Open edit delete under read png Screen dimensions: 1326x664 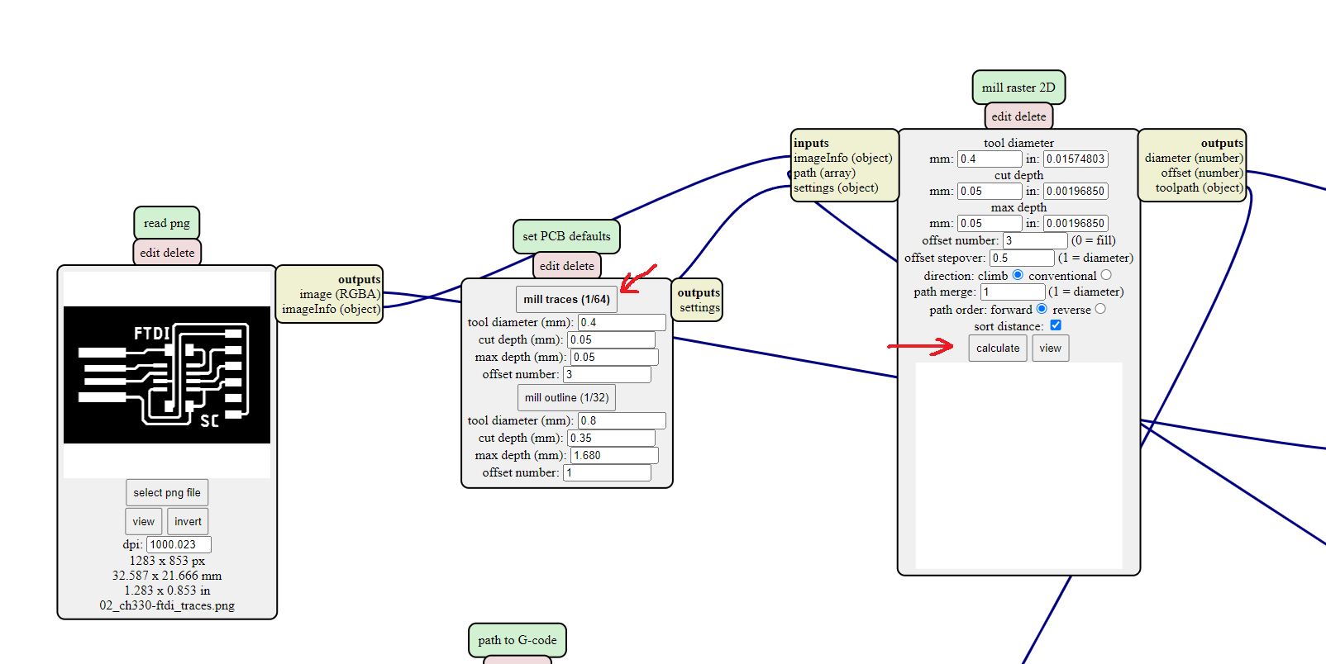click(167, 253)
